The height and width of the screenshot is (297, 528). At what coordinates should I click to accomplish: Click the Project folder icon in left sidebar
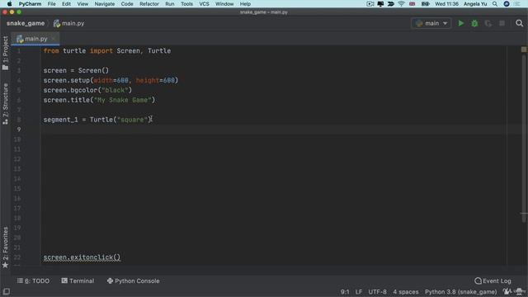tap(5, 68)
